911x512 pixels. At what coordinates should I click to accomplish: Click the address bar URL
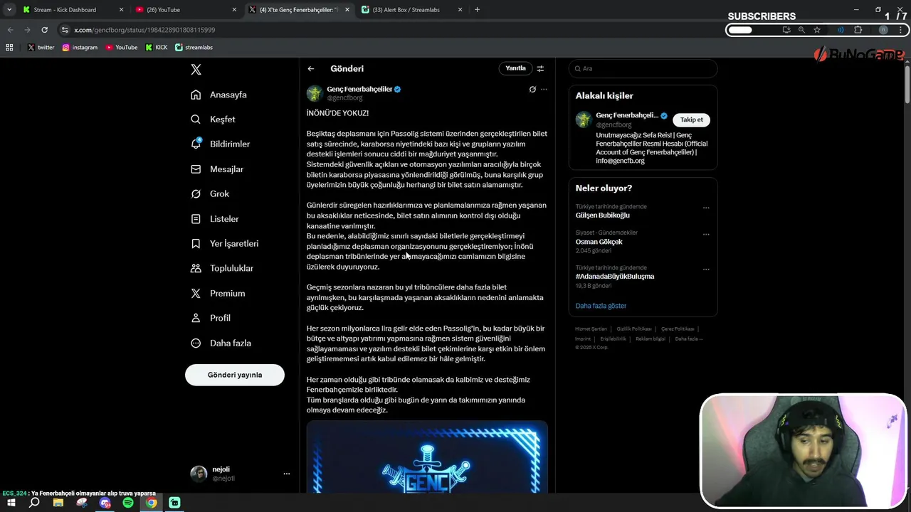(x=144, y=30)
